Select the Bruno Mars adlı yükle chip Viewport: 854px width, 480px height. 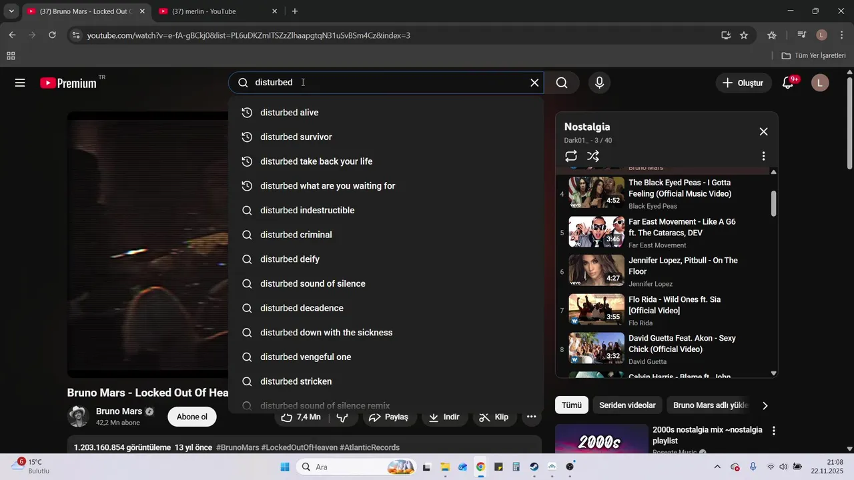click(x=710, y=405)
